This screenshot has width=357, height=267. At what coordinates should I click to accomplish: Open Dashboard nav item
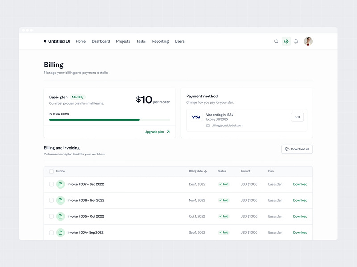point(101,41)
